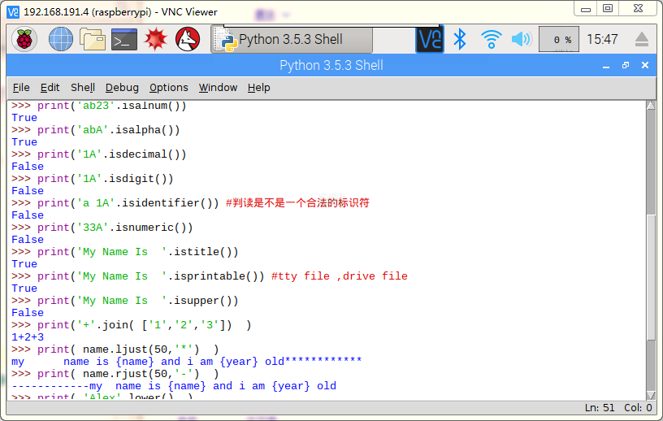Launch the Terminal from the panel
Image resolution: width=663 pixels, height=421 pixels.
pyautogui.click(x=124, y=39)
